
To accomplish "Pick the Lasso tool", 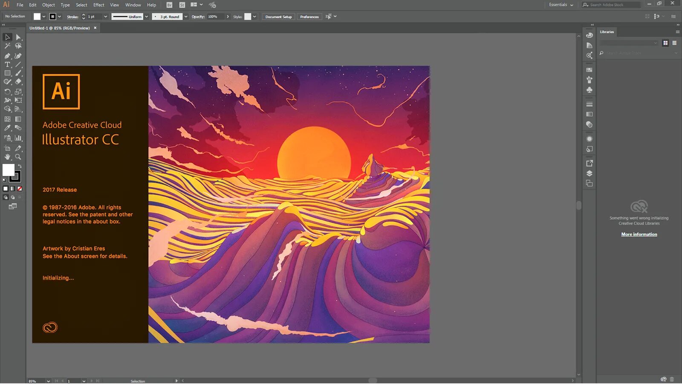I will tap(18, 46).
